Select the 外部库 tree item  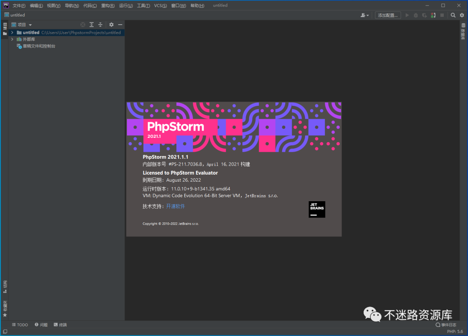(x=26, y=39)
